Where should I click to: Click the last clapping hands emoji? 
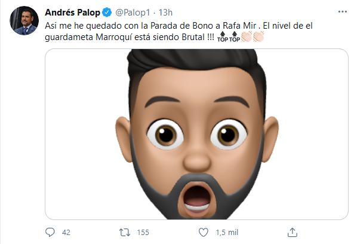258,36
